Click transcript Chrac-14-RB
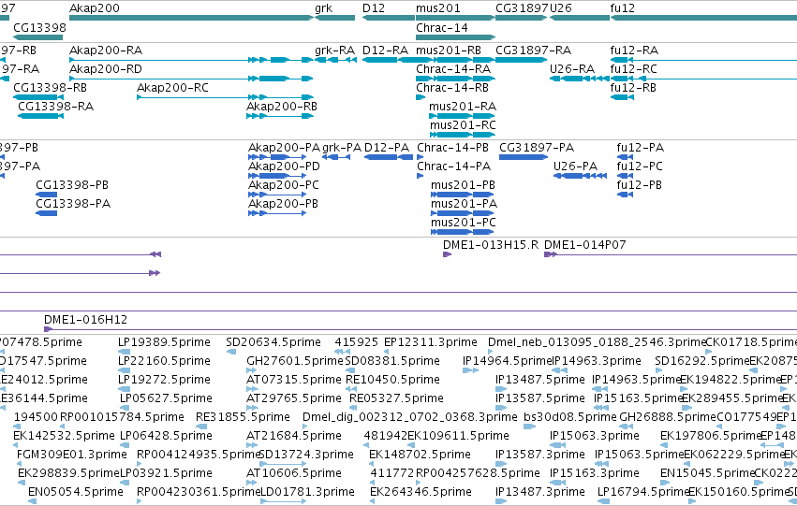 coord(421,97)
